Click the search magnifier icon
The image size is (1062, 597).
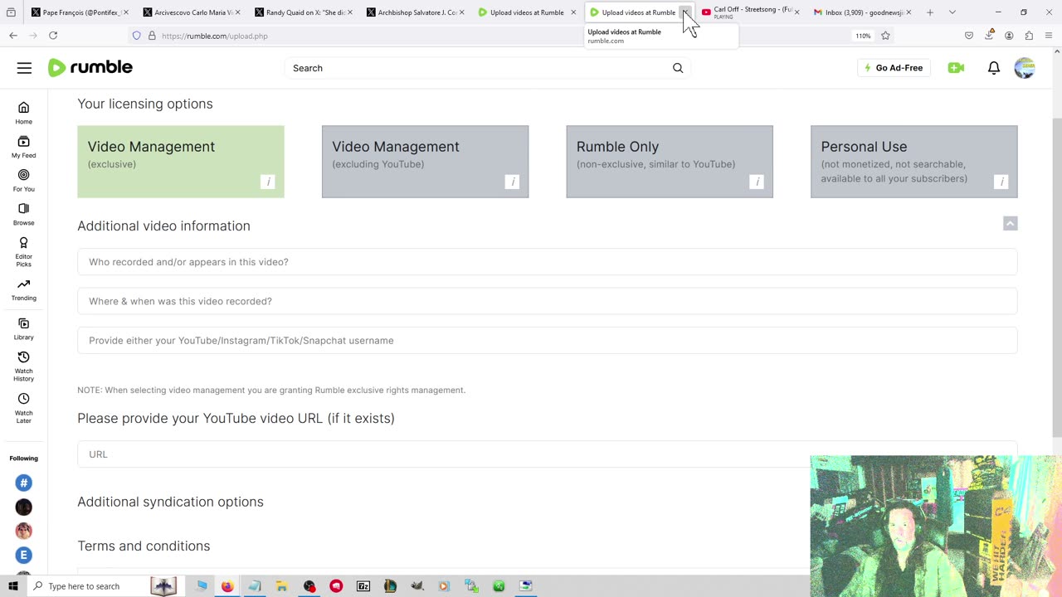pos(678,68)
